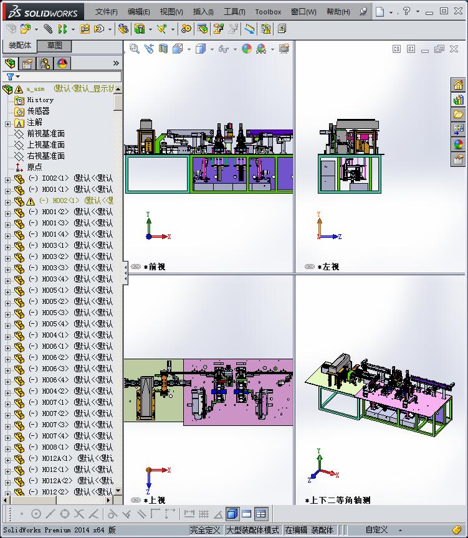468x538 pixels.
Task: Click the Reference Geometry icon
Action: [x=162, y=29]
